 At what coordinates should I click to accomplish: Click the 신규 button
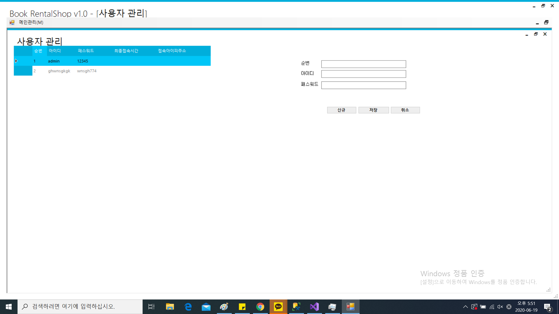pos(341,110)
